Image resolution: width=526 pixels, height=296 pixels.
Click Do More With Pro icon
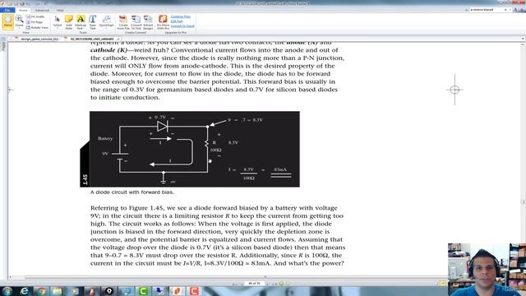[x=163, y=22]
